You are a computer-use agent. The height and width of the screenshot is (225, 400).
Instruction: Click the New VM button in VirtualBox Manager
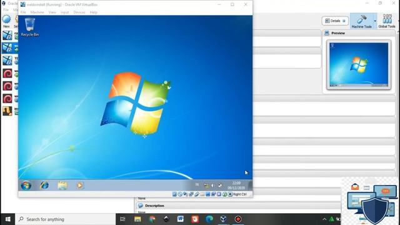pos(6,21)
